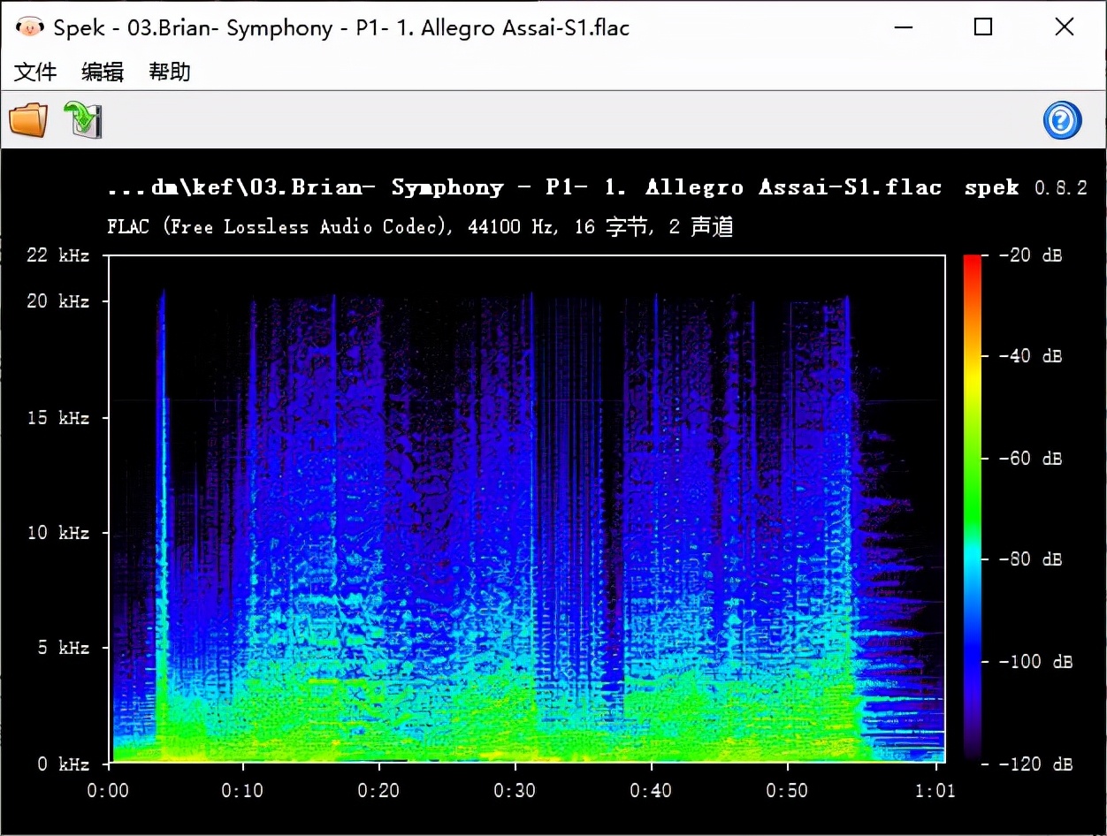Click the window title bar text
Viewport: 1107px width, 836px height.
(341, 27)
